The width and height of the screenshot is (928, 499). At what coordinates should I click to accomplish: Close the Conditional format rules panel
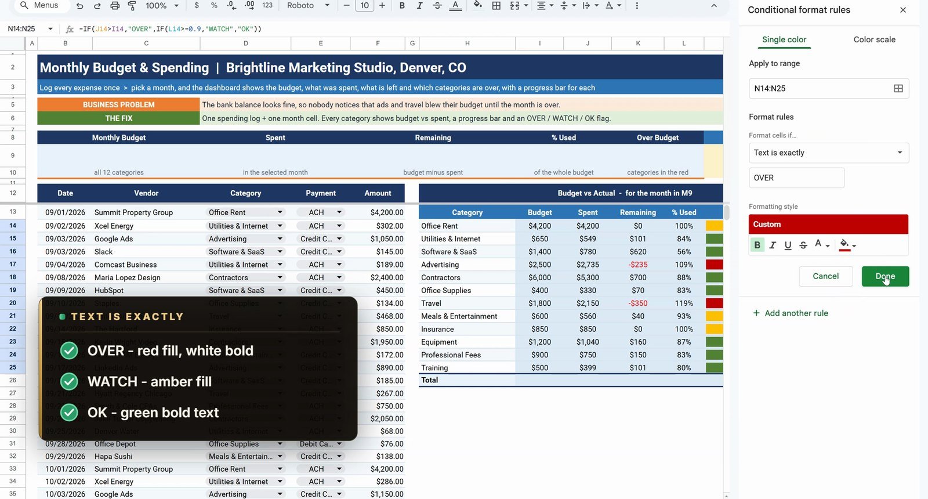(x=903, y=10)
